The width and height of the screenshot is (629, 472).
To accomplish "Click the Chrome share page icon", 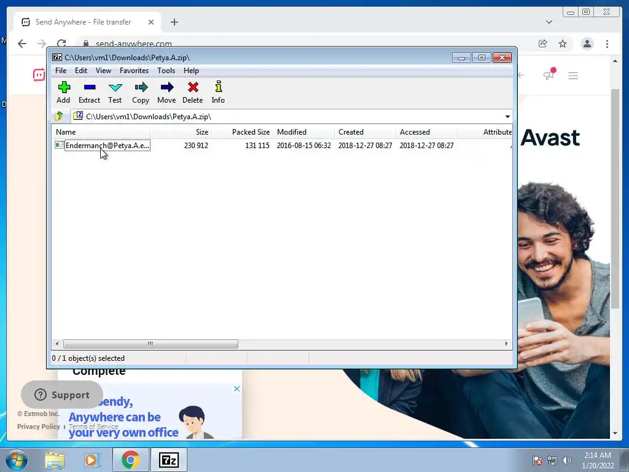I will 543,44.
